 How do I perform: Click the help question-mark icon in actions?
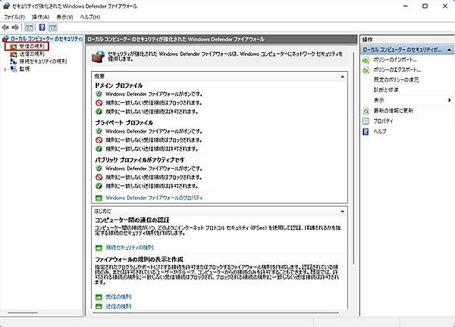(x=366, y=132)
